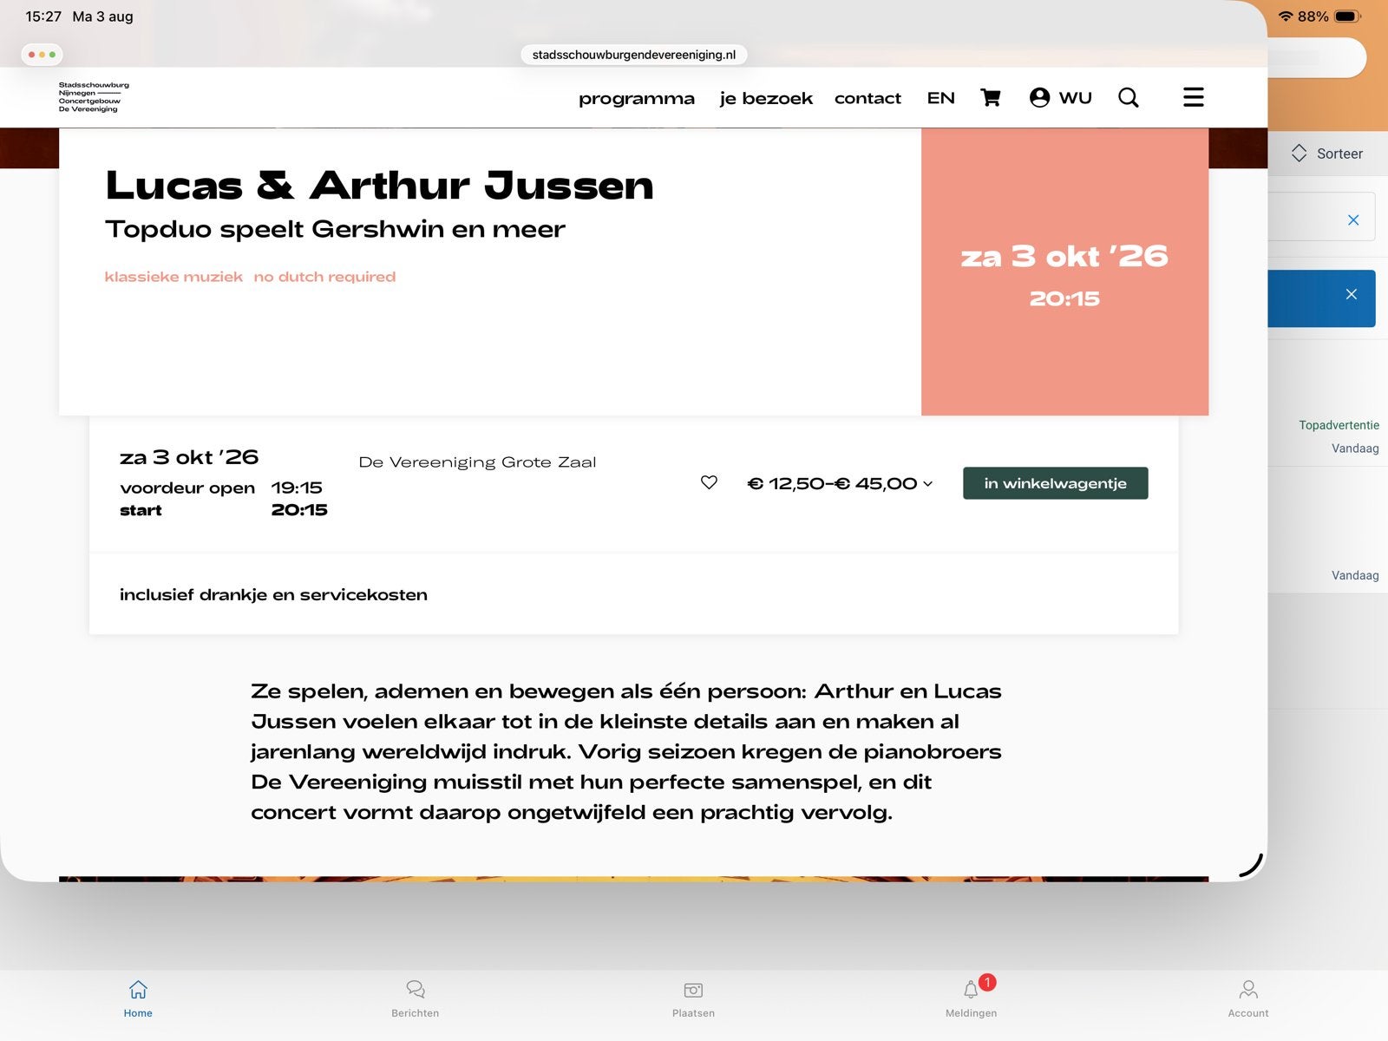Click the start 20:15 time text

(224, 510)
